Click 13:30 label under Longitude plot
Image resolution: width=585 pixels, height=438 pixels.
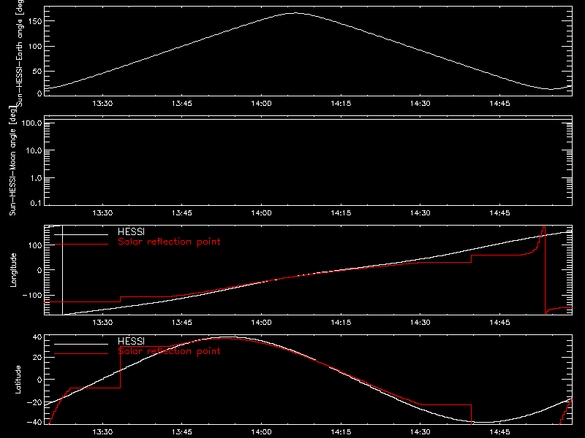click(x=102, y=322)
